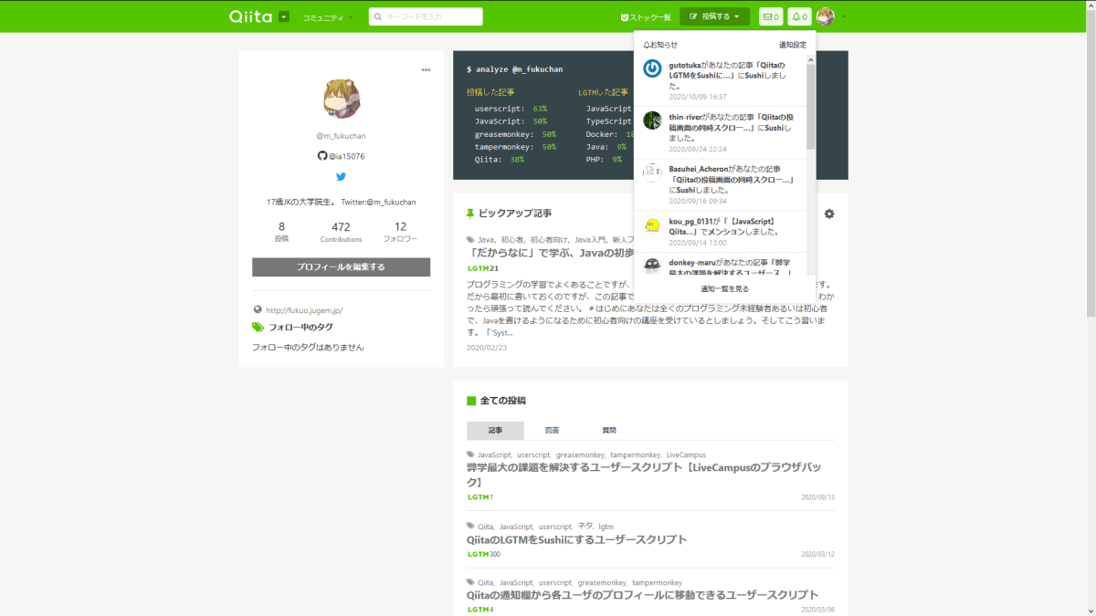
Task: Click the LiveCampus tag on the first post
Action: (686, 454)
